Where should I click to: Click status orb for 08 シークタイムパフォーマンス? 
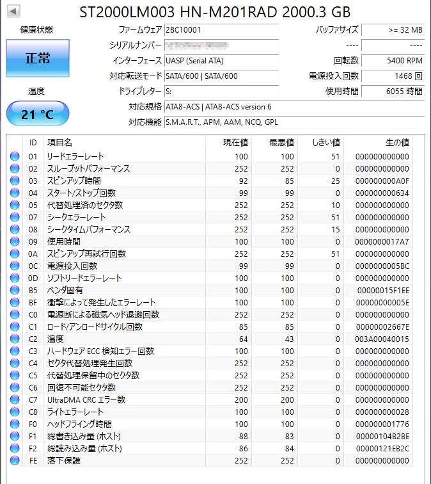15,229
